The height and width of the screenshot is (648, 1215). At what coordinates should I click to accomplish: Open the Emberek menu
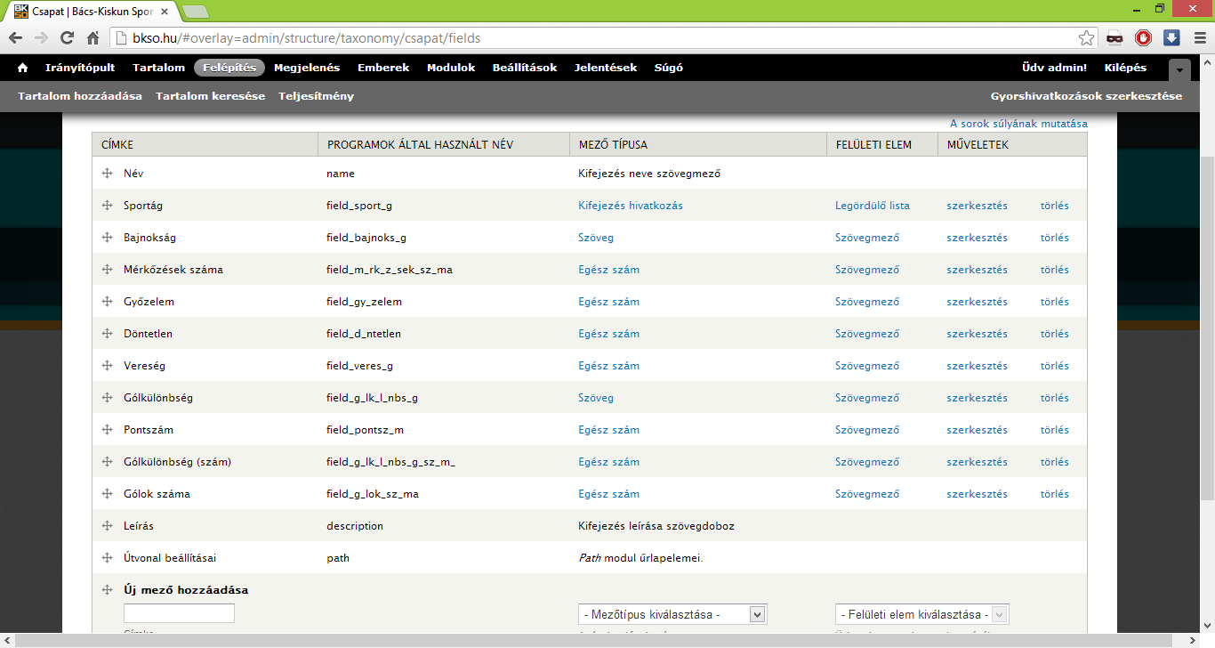(x=383, y=68)
